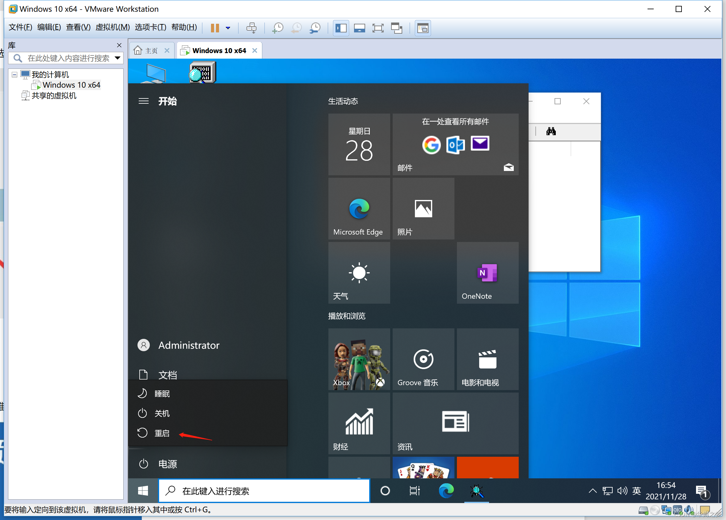Enter full screen mode icon
Screen dimensions: 726x520
[x=378, y=28]
